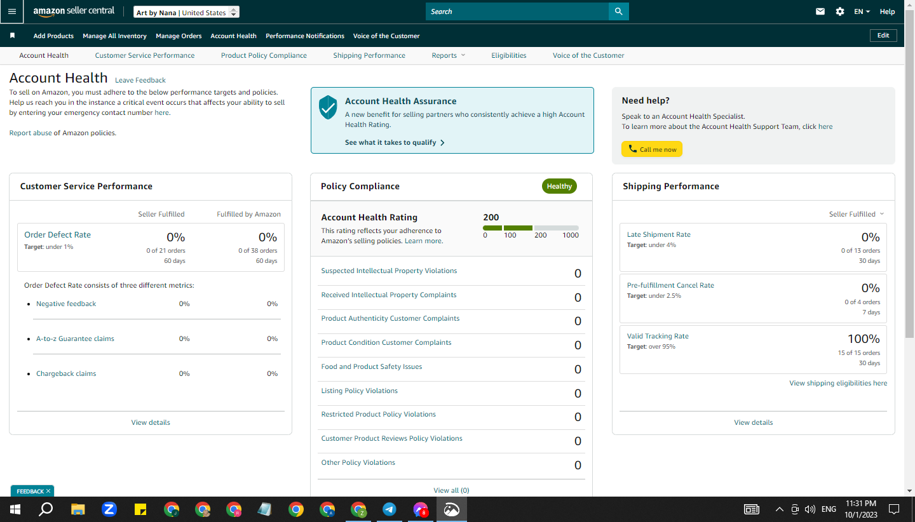Screen dimensions: 915x522
Task: Open the Seller Fulfilled dropdown in Shipping Performance
Action: tap(857, 214)
